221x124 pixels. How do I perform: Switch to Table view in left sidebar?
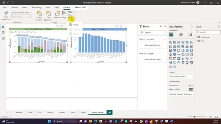click(x=3, y=32)
